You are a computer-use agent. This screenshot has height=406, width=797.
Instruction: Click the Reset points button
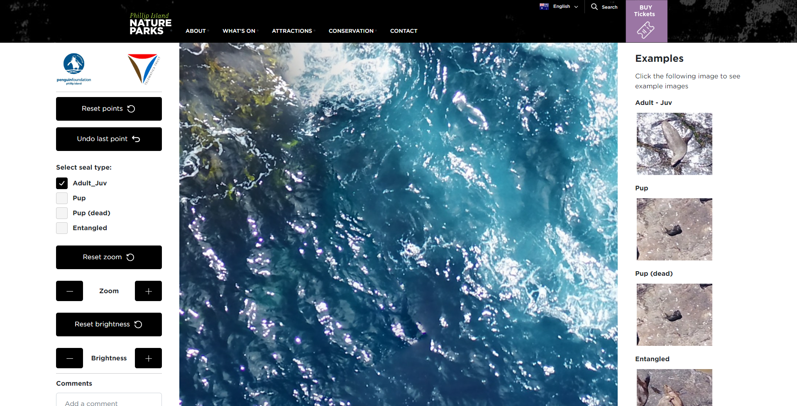point(109,109)
